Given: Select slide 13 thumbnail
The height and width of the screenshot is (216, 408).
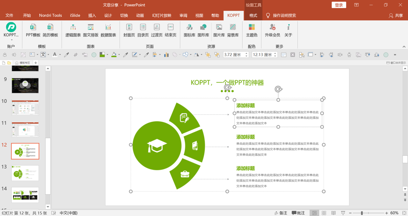Looking at the screenshot, I should coord(25,173).
